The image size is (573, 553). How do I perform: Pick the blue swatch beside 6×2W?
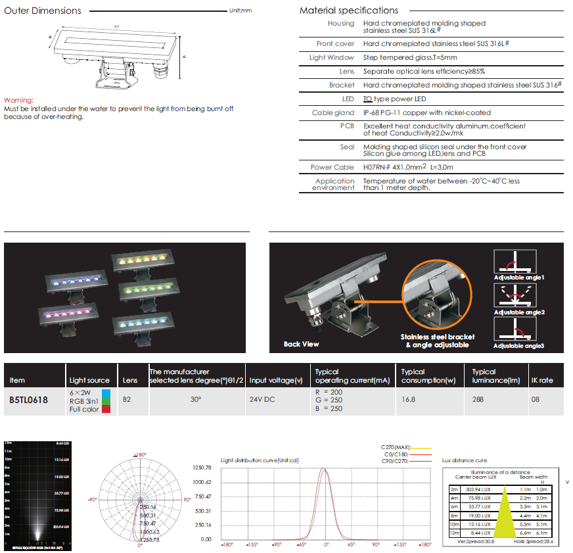pyautogui.click(x=116, y=391)
